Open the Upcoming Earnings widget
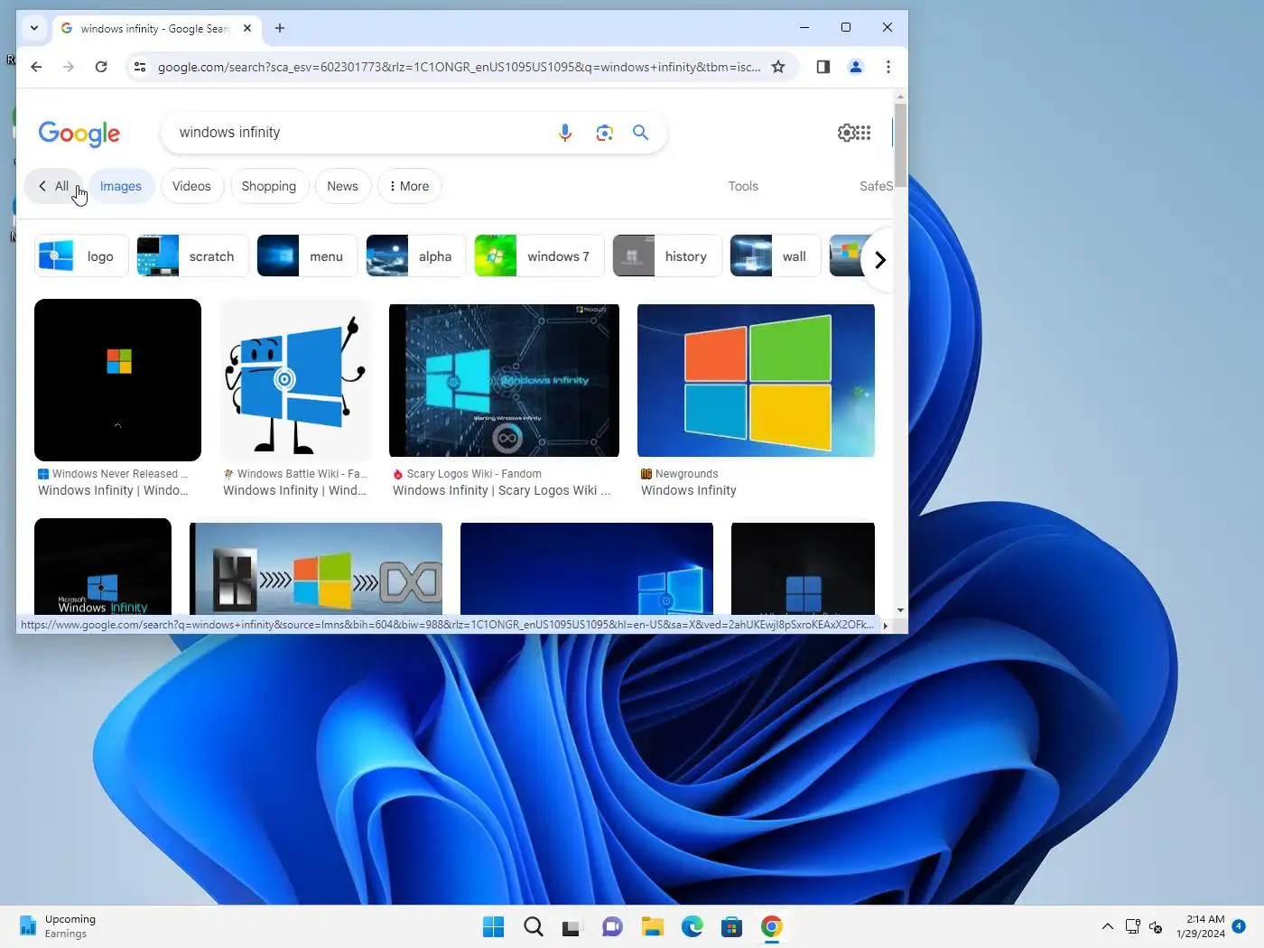The width and height of the screenshot is (1264, 948). [x=58, y=926]
